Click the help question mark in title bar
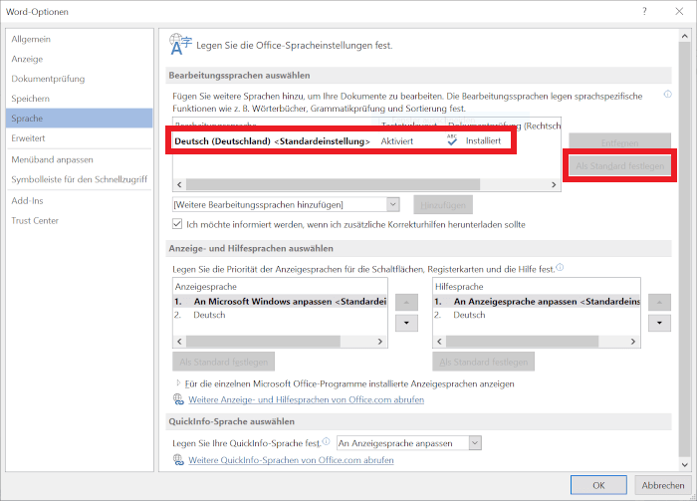 [644, 12]
